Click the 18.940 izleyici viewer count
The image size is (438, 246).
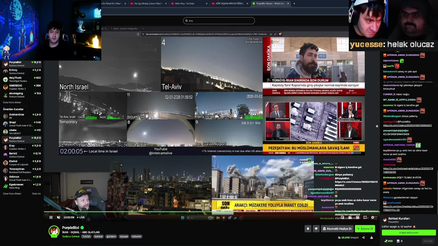coord(348,237)
